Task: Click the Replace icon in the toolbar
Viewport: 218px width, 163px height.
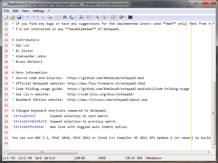Action: (x=71, y=17)
